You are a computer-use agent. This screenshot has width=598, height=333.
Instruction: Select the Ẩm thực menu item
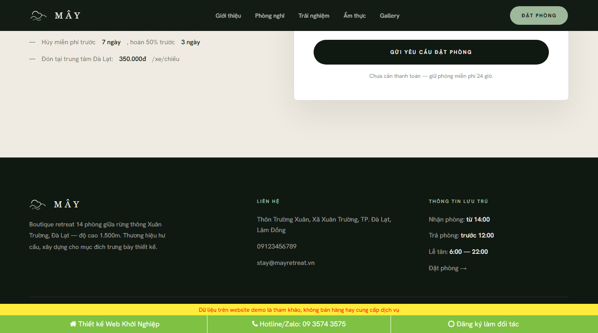click(355, 15)
